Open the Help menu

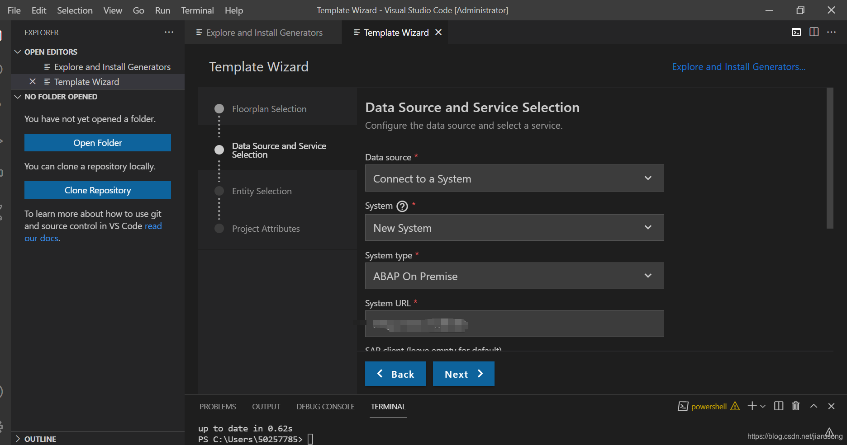coord(234,10)
